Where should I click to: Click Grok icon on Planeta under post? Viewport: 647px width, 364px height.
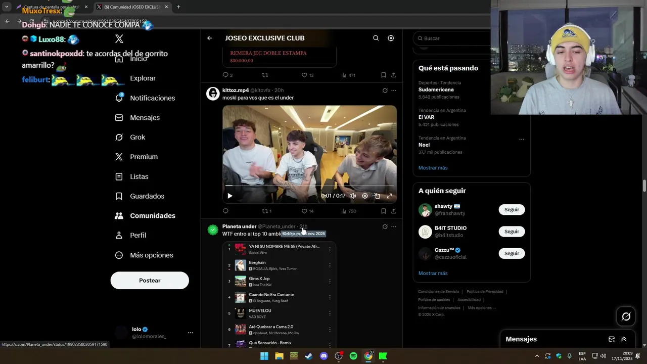pos(385,226)
